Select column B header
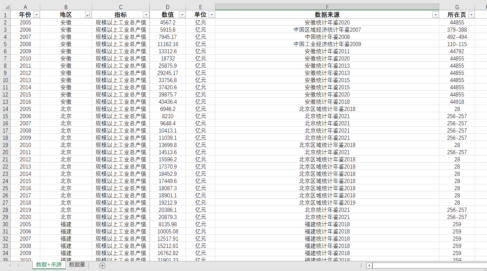The height and width of the screenshot is (271, 487). [x=66, y=7]
